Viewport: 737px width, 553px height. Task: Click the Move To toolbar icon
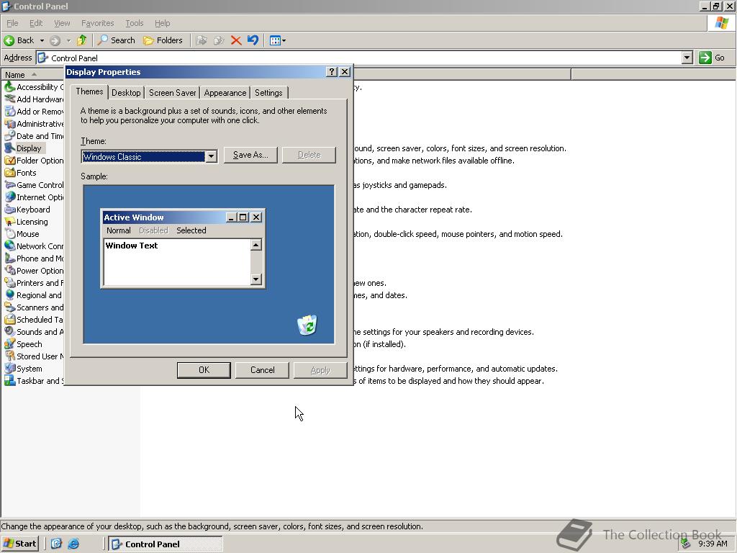202,40
